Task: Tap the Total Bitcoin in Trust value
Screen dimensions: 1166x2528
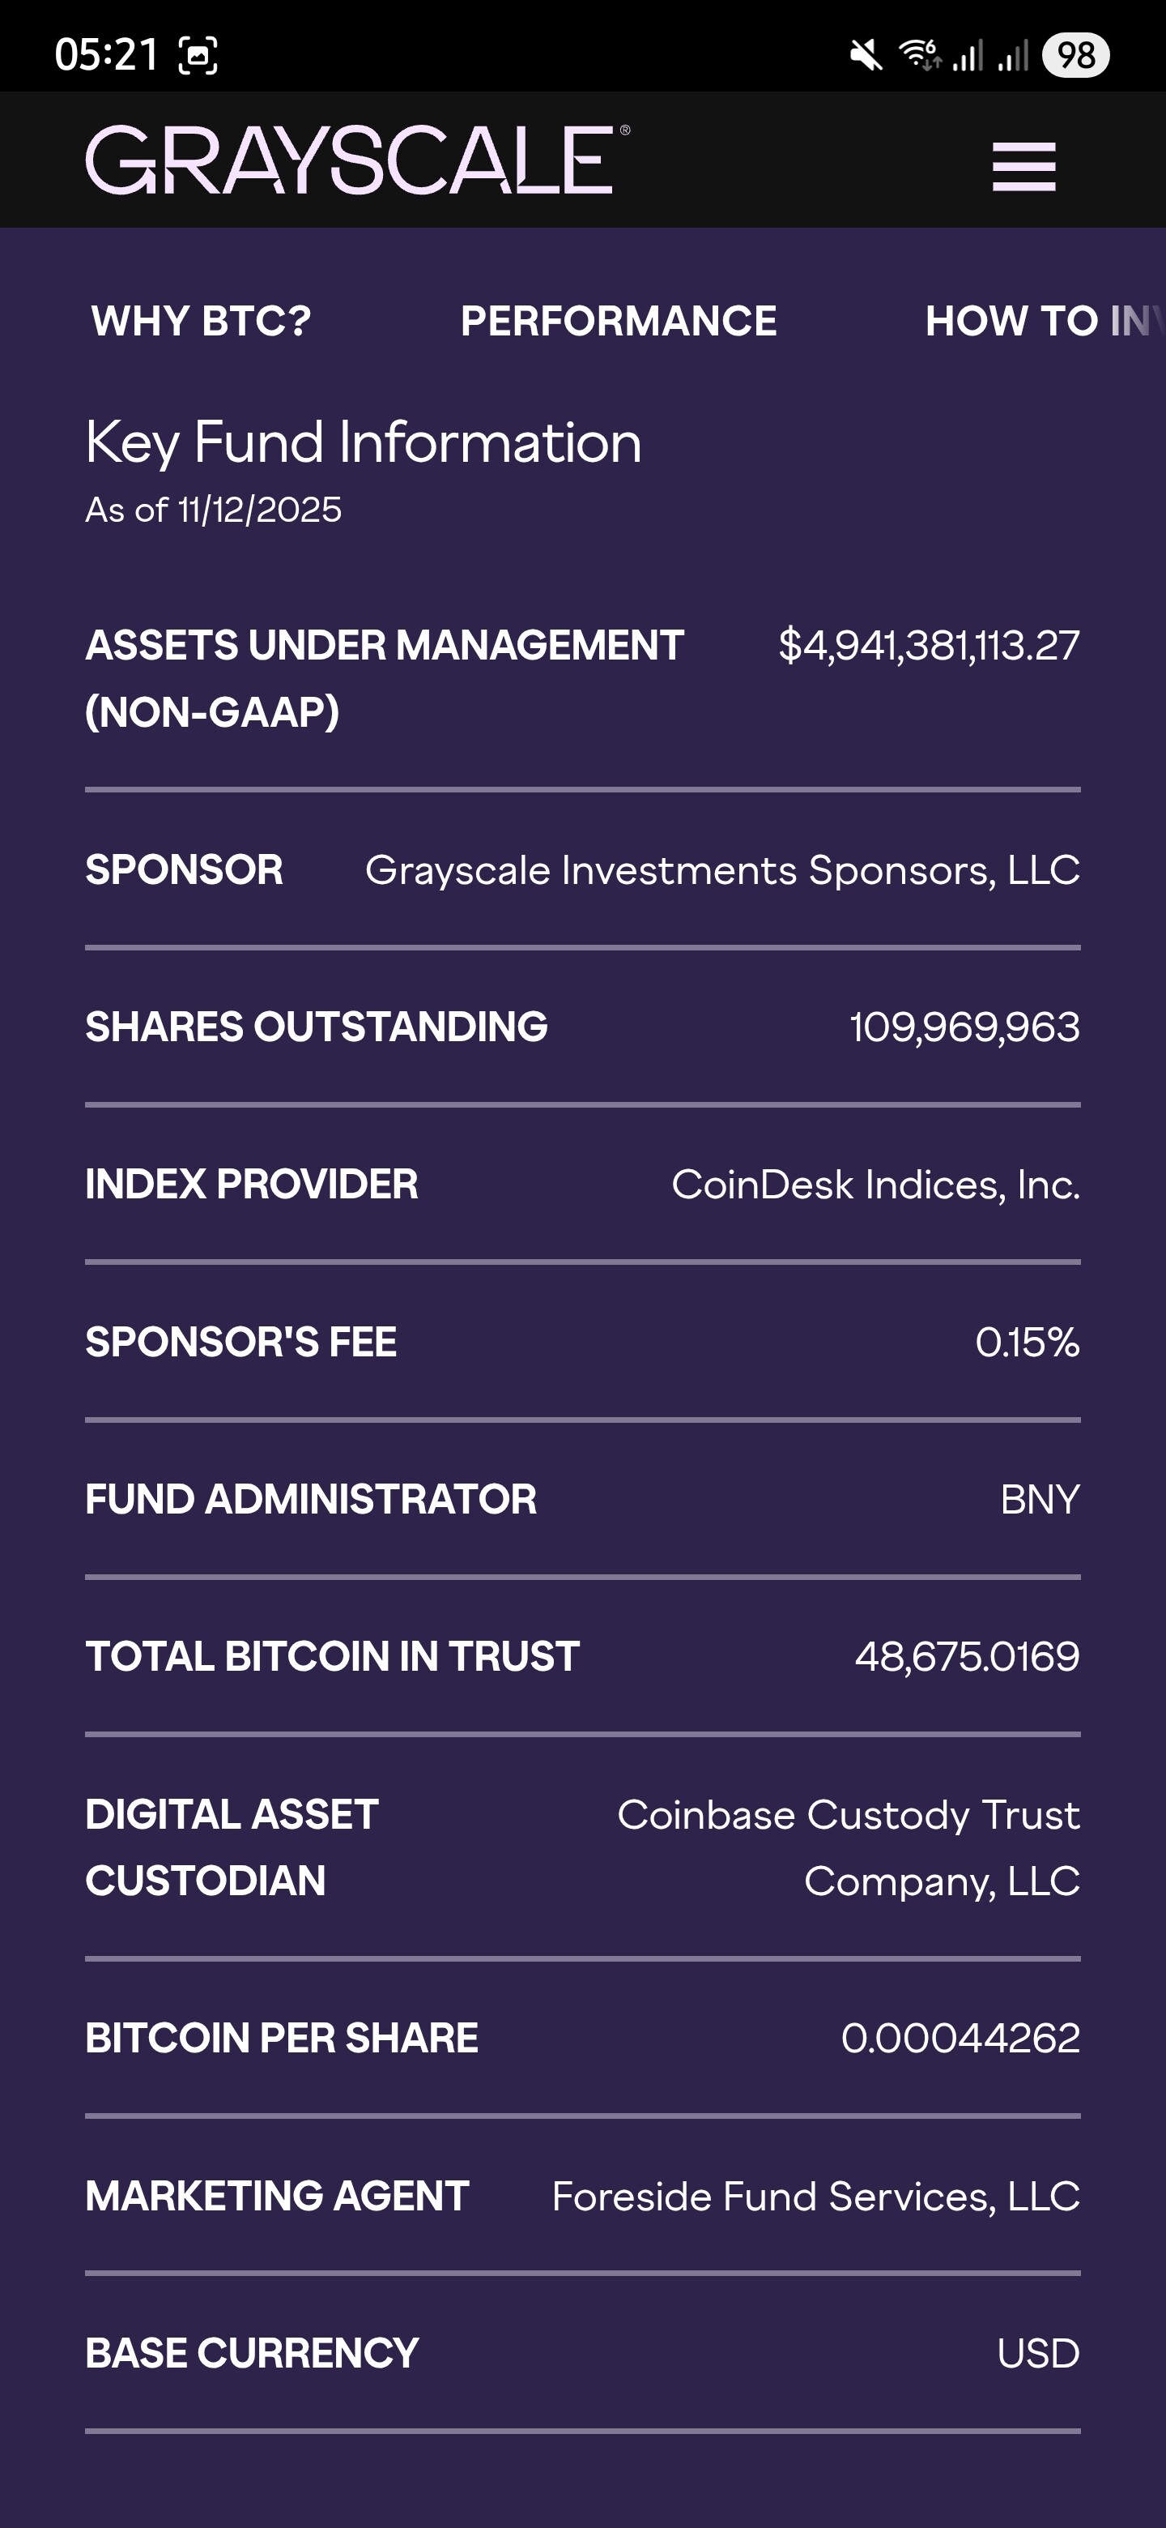Action: click(966, 1656)
